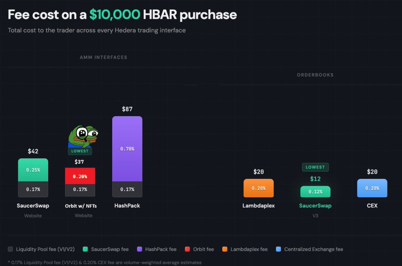402x266 pixels.
Task: Click the volume-weighted average estimates footnote
Action: [105, 262]
